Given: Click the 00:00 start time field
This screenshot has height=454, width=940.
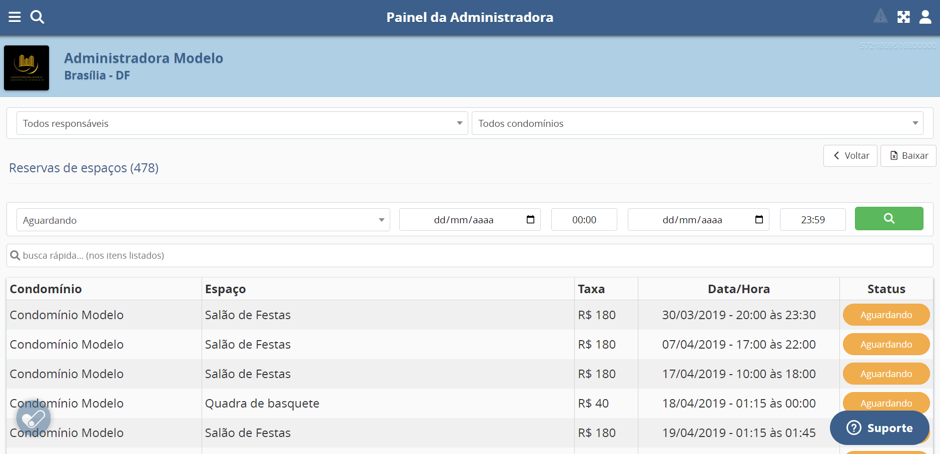Looking at the screenshot, I should click(x=584, y=220).
